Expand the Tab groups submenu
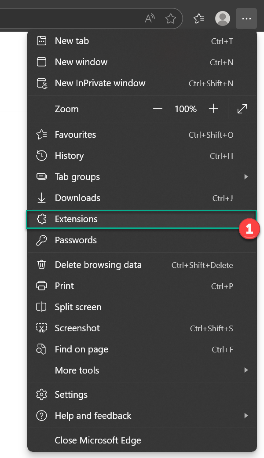Screen dimensions: 264x458 pos(247,176)
